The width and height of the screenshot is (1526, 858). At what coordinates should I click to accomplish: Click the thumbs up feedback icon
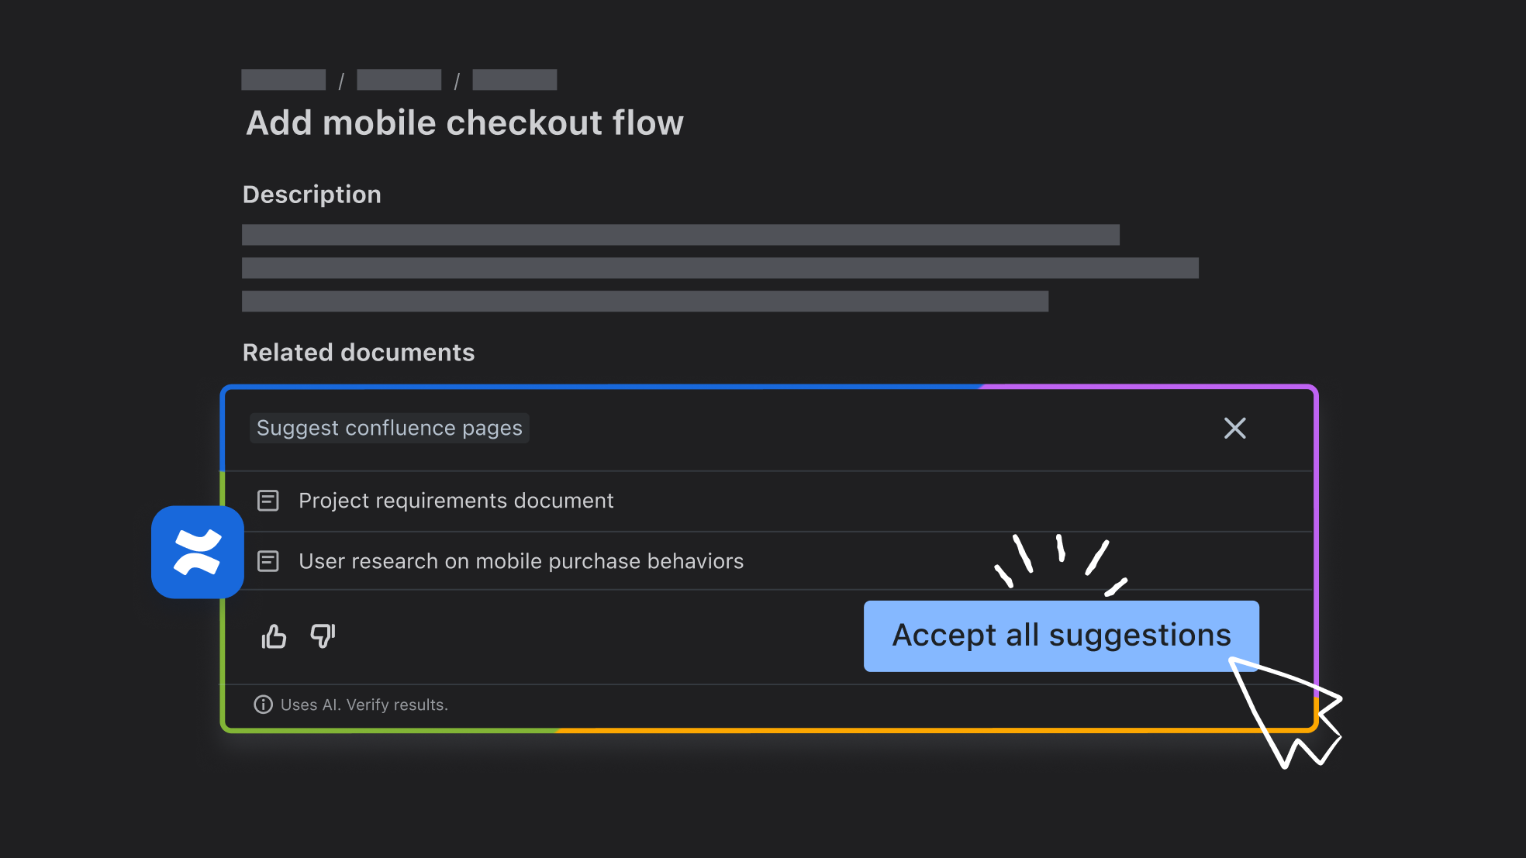point(274,636)
